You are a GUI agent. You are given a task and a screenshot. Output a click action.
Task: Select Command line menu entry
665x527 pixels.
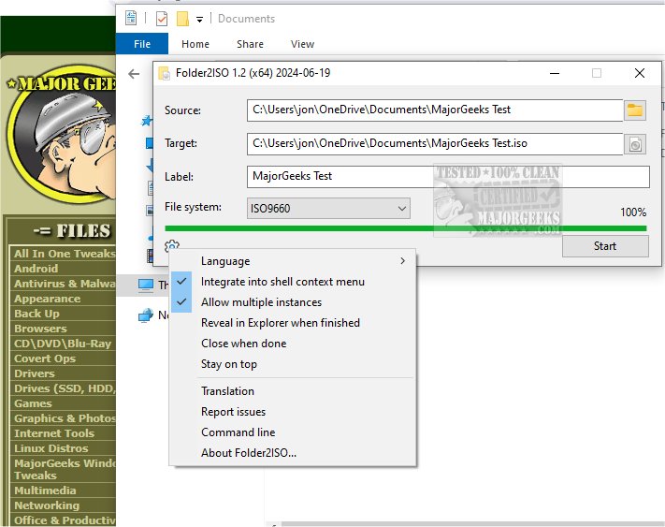coord(293,432)
